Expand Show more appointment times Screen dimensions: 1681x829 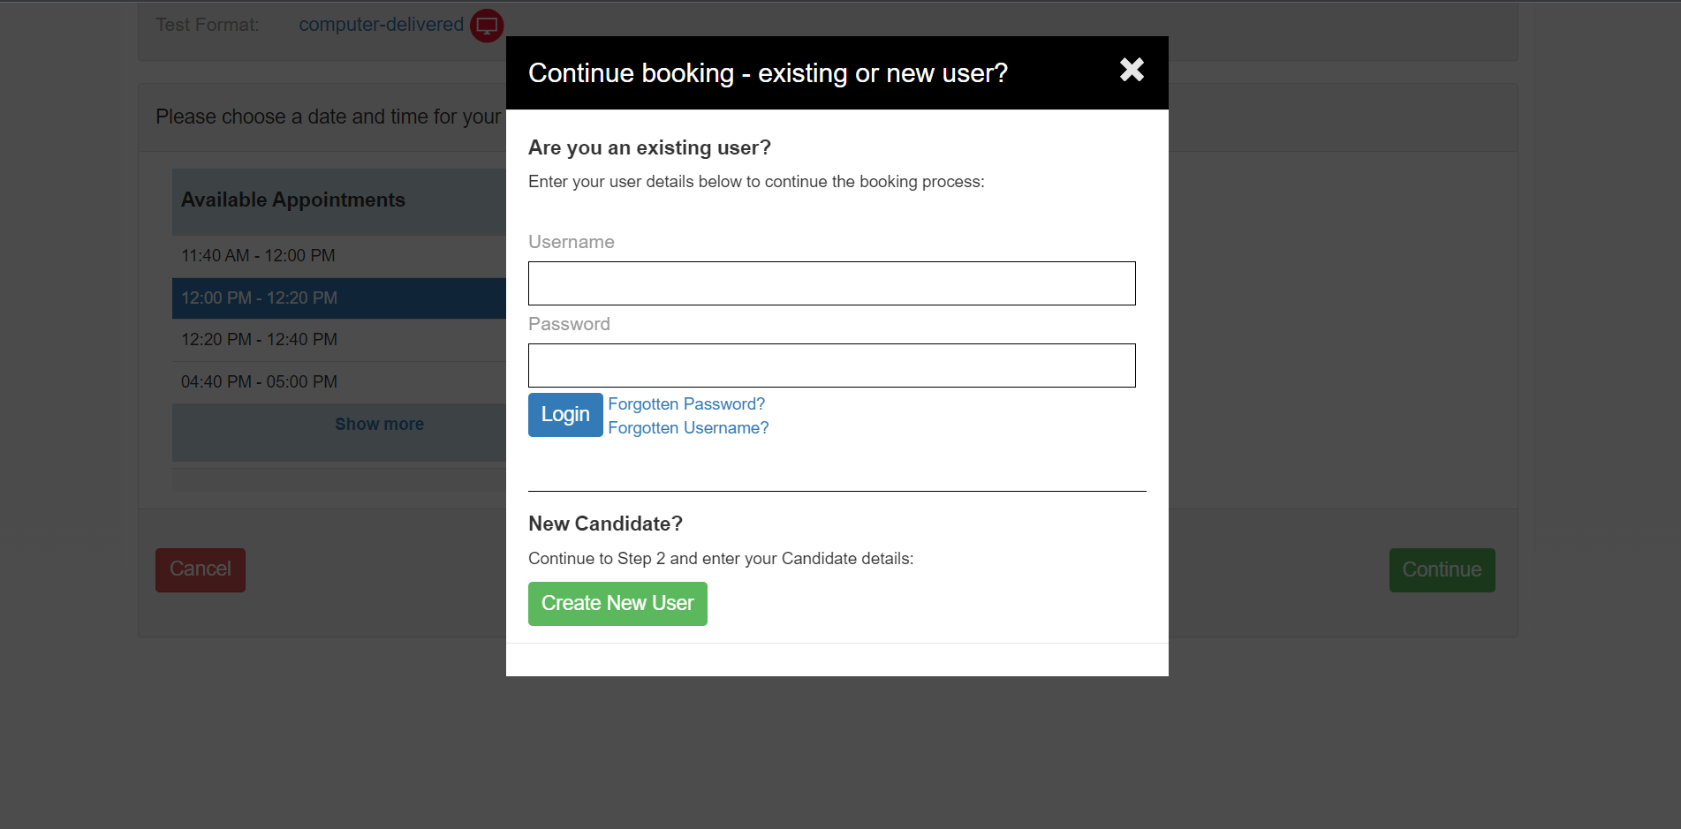(379, 424)
